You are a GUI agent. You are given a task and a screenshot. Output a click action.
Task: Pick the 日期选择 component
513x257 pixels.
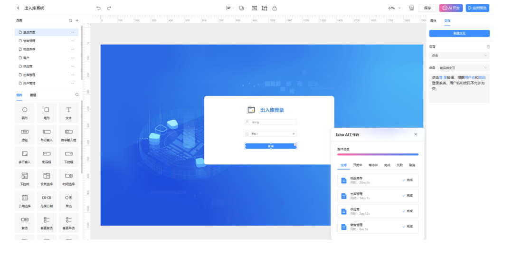click(25, 200)
